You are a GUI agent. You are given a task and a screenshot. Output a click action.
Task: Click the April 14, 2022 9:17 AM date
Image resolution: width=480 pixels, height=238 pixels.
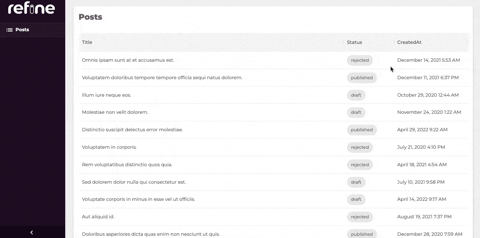(x=421, y=199)
